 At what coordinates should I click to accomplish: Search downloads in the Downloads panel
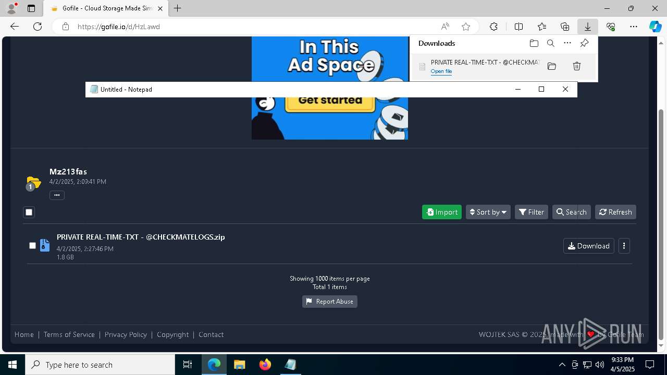pos(551,43)
